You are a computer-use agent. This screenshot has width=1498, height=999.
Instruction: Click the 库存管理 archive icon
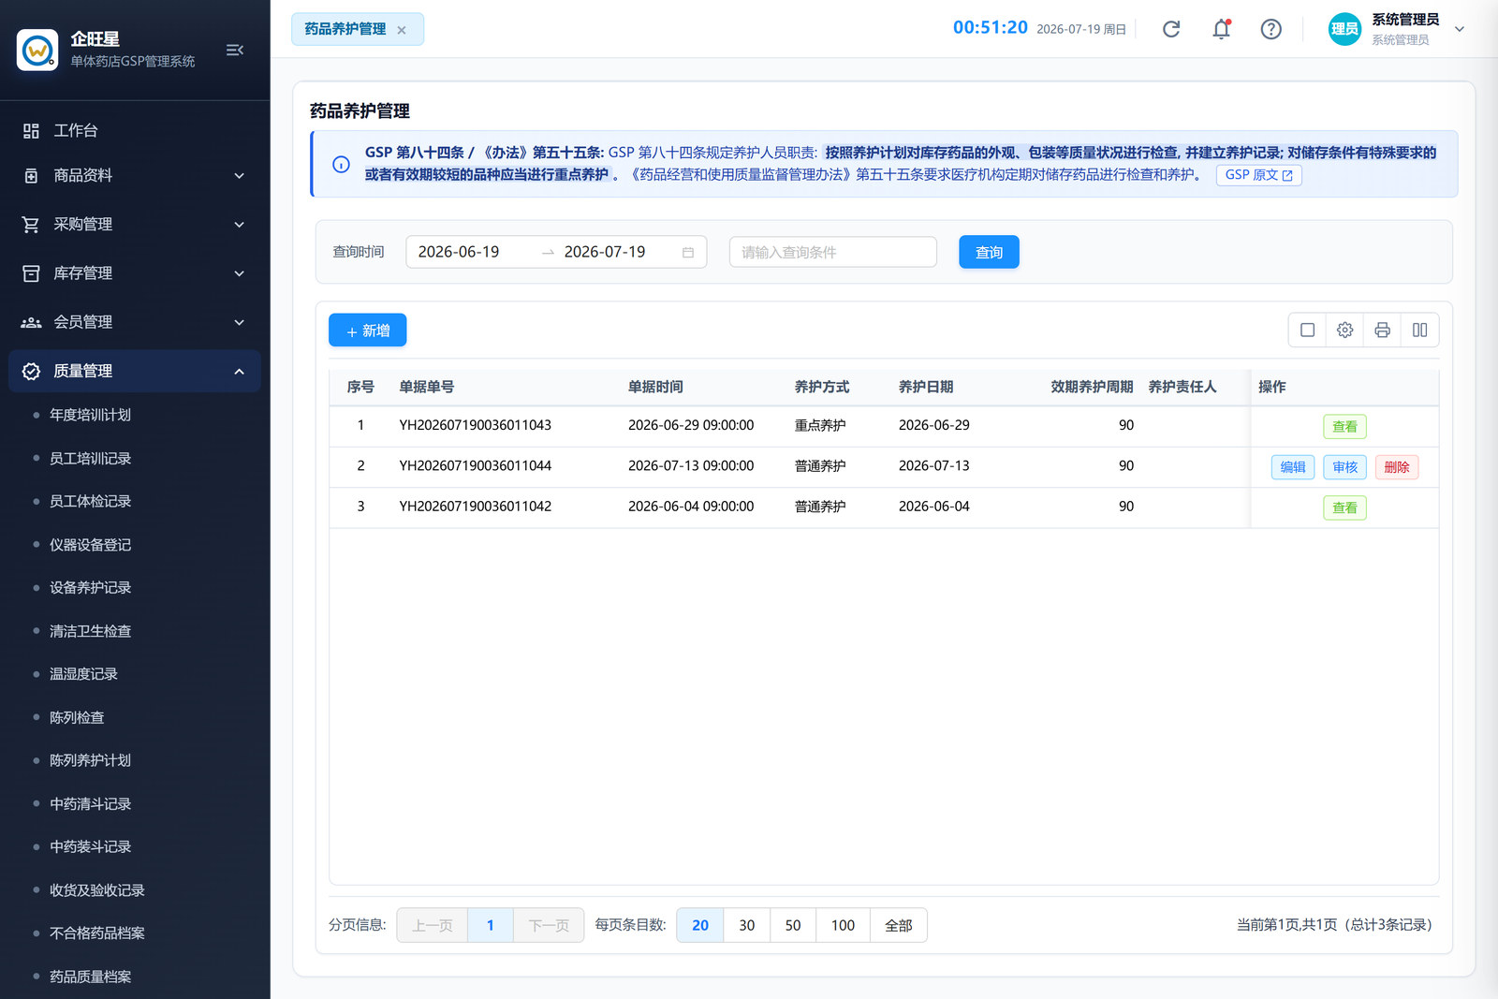coord(31,273)
